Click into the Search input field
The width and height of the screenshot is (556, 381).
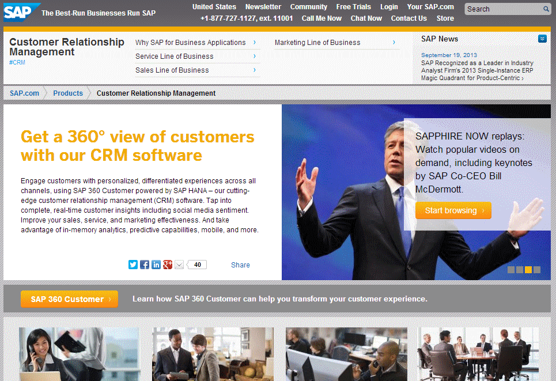tap(502, 9)
